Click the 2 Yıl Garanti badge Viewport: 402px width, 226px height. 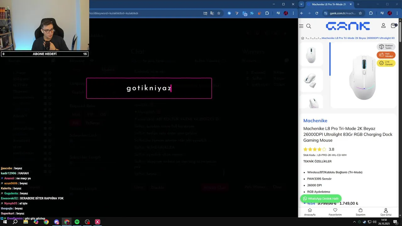coord(386,63)
